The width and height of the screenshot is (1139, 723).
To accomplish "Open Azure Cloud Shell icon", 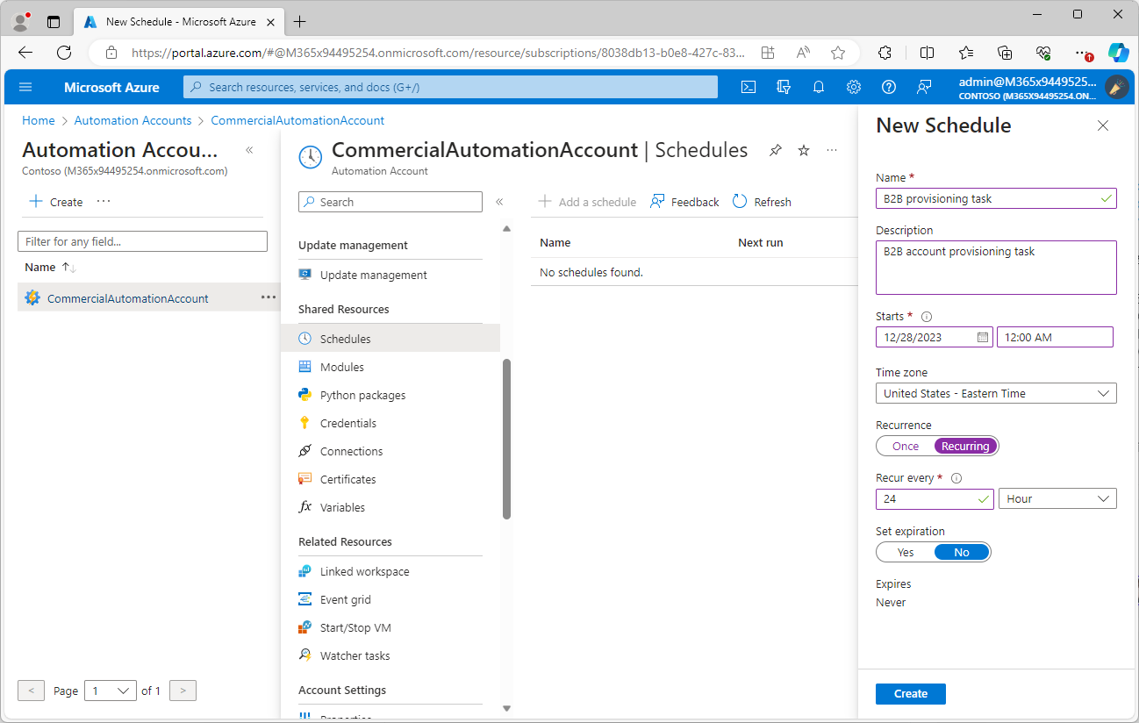I will point(749,87).
